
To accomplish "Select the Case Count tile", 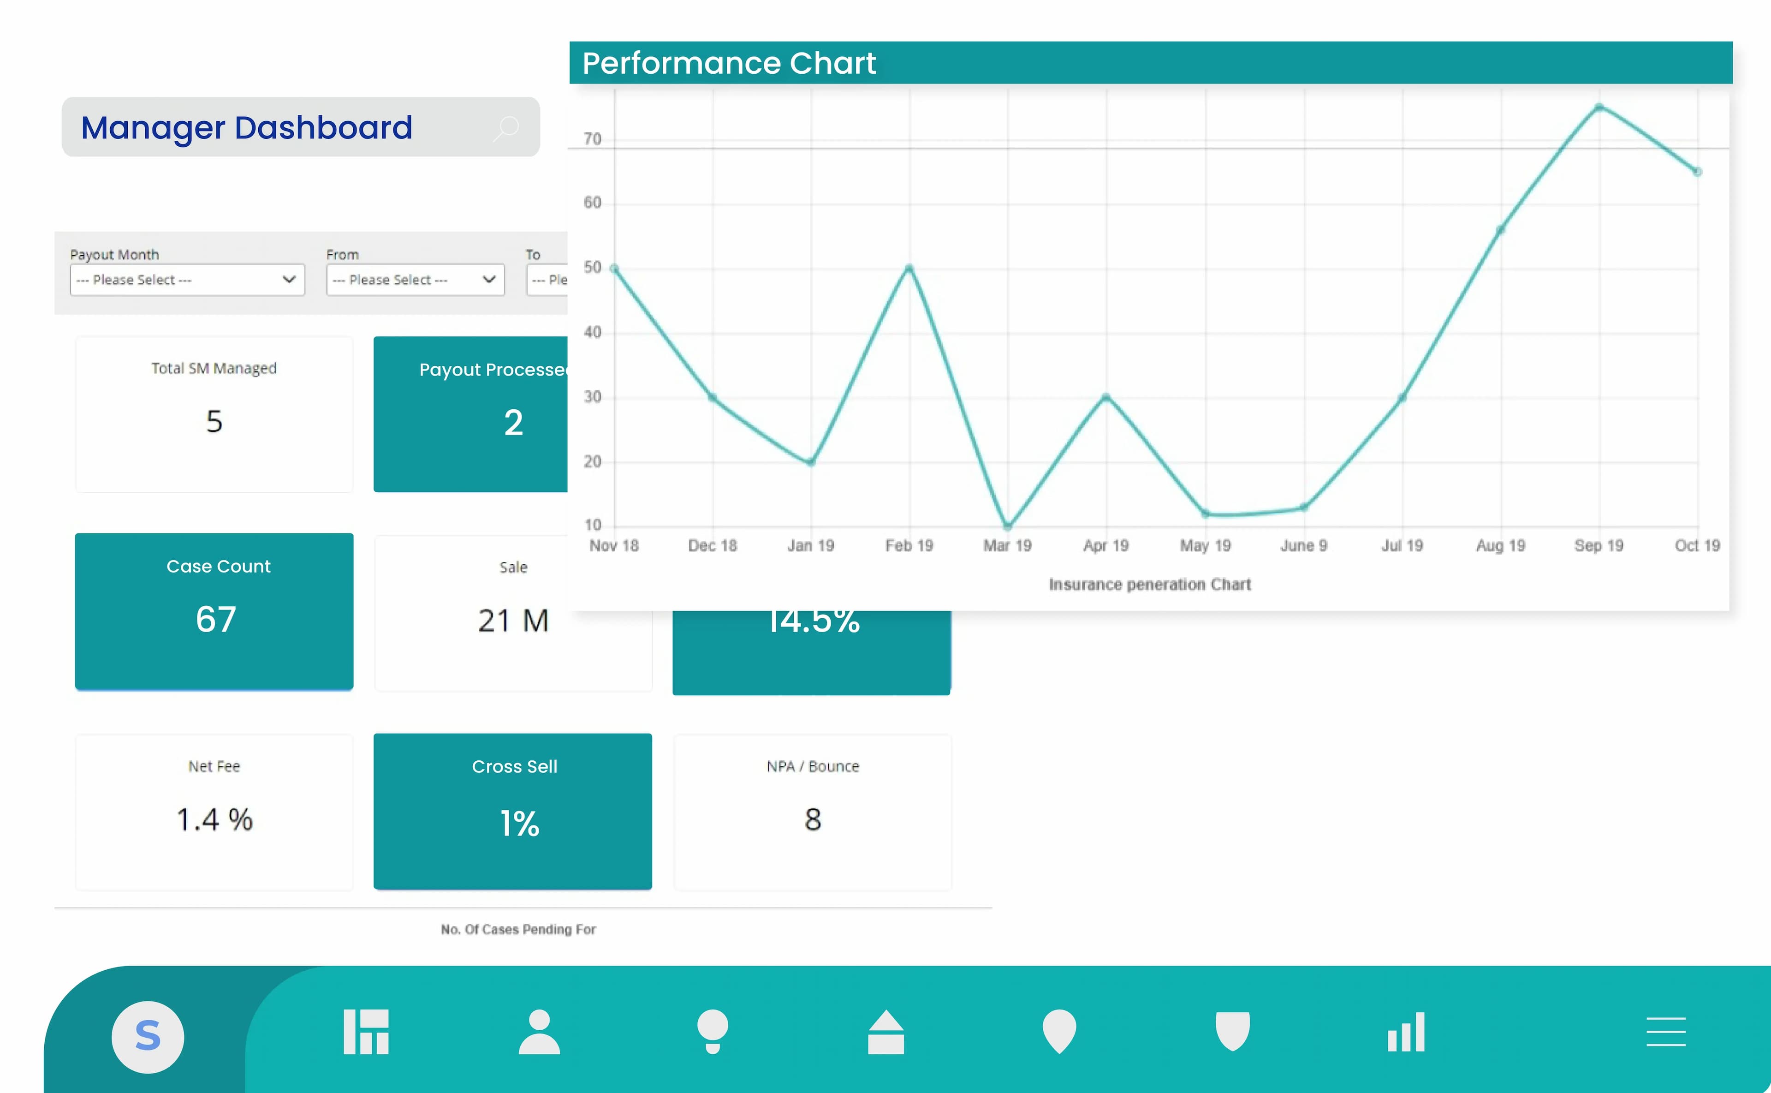I will click(x=214, y=612).
